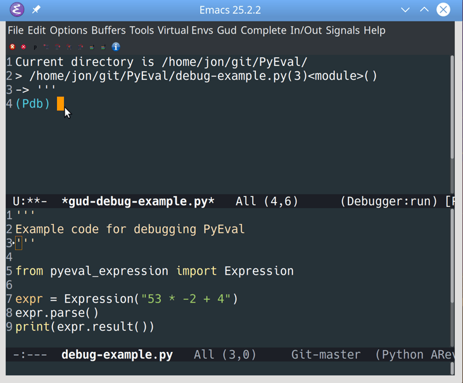Click the -:--- status in lower mode line
The height and width of the screenshot is (383, 463).
[30, 355]
